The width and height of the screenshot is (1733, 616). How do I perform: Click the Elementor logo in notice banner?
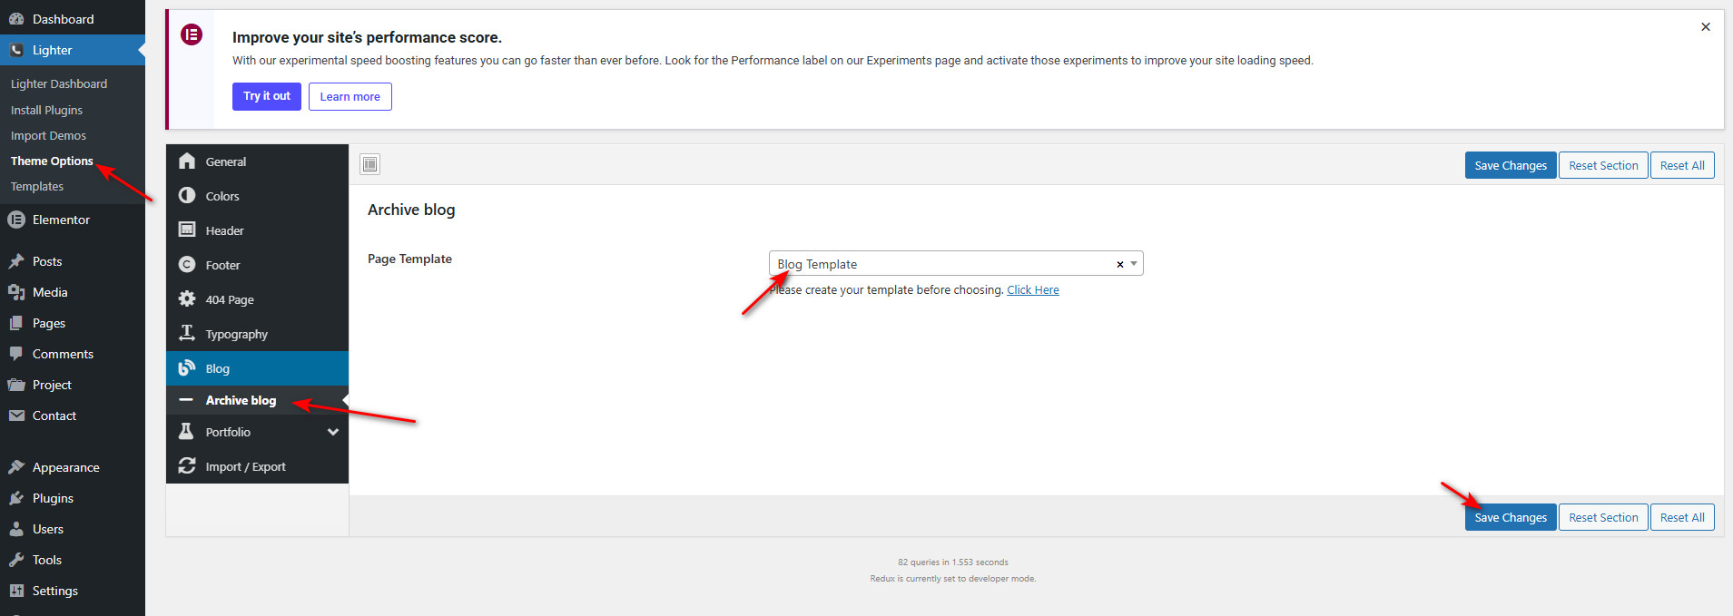pyautogui.click(x=192, y=35)
